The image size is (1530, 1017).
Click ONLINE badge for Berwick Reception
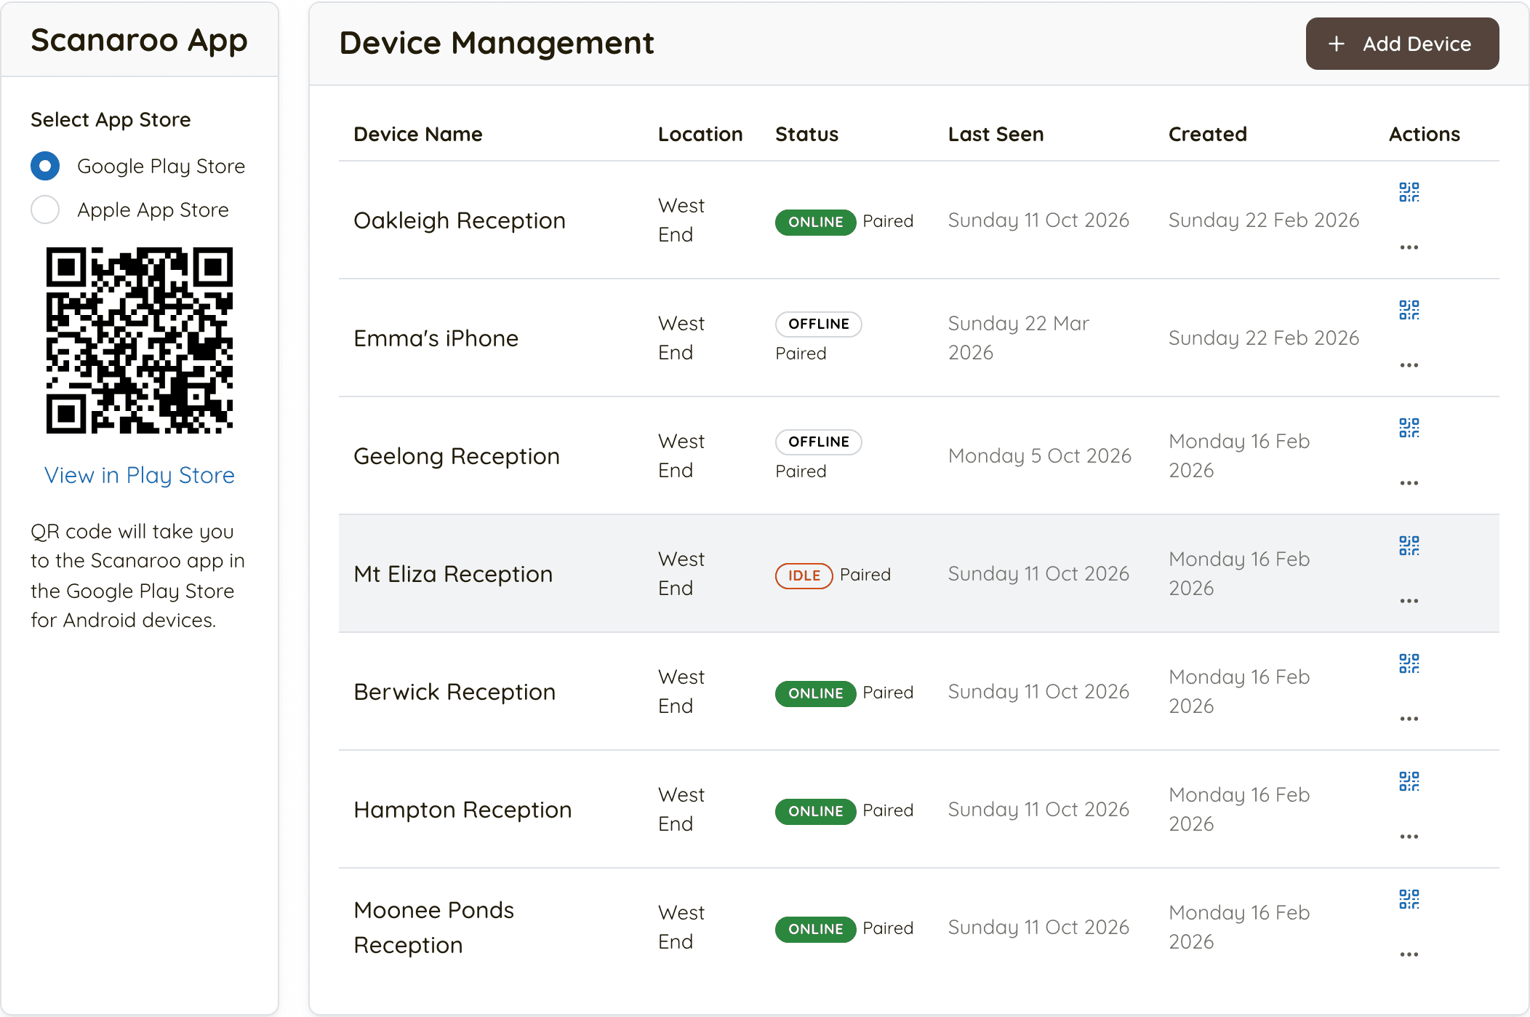click(x=815, y=693)
